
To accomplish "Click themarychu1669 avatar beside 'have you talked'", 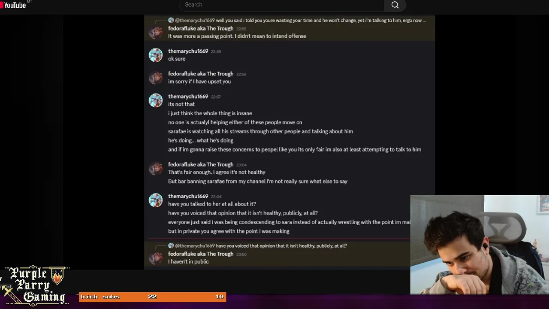I will coord(156,200).
